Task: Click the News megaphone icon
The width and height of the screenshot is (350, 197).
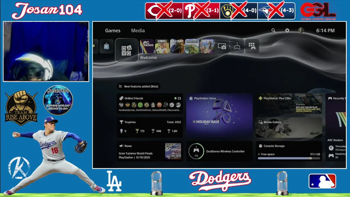Action: tap(121, 146)
